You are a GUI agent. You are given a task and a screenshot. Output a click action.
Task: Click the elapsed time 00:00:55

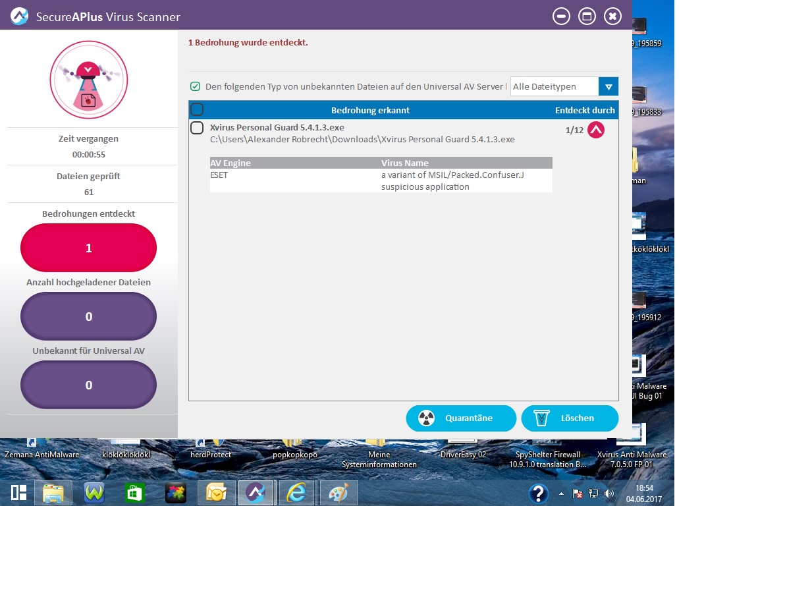click(89, 154)
